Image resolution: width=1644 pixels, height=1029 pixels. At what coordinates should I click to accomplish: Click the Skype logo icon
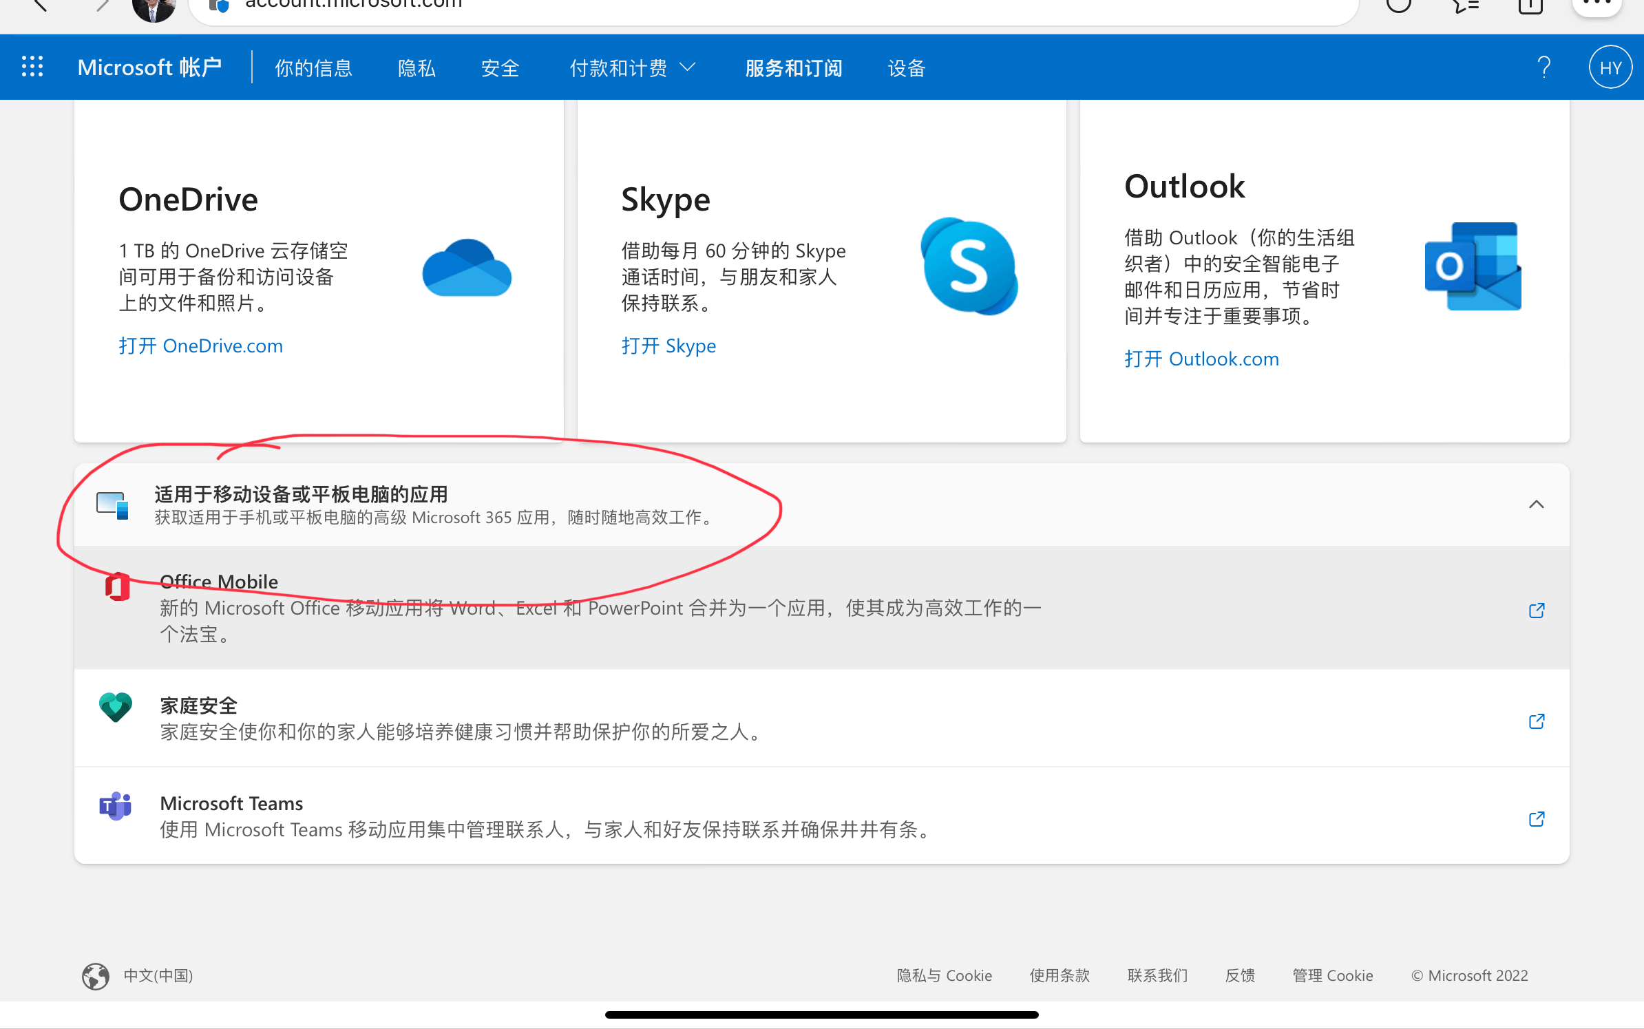969,266
